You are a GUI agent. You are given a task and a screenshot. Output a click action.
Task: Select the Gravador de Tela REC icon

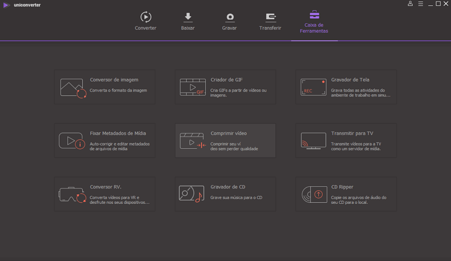(x=313, y=87)
